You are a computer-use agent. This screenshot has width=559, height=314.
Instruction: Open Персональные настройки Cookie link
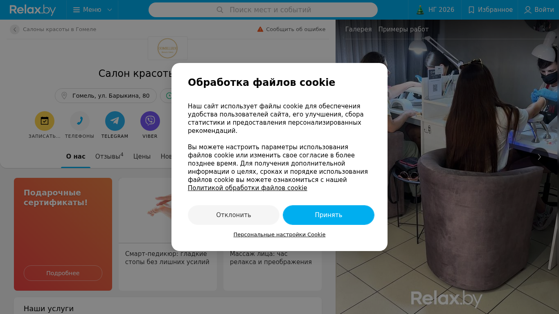point(279,235)
